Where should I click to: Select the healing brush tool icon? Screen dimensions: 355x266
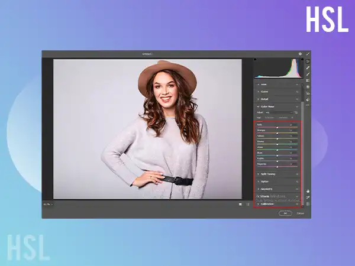coord(308,74)
